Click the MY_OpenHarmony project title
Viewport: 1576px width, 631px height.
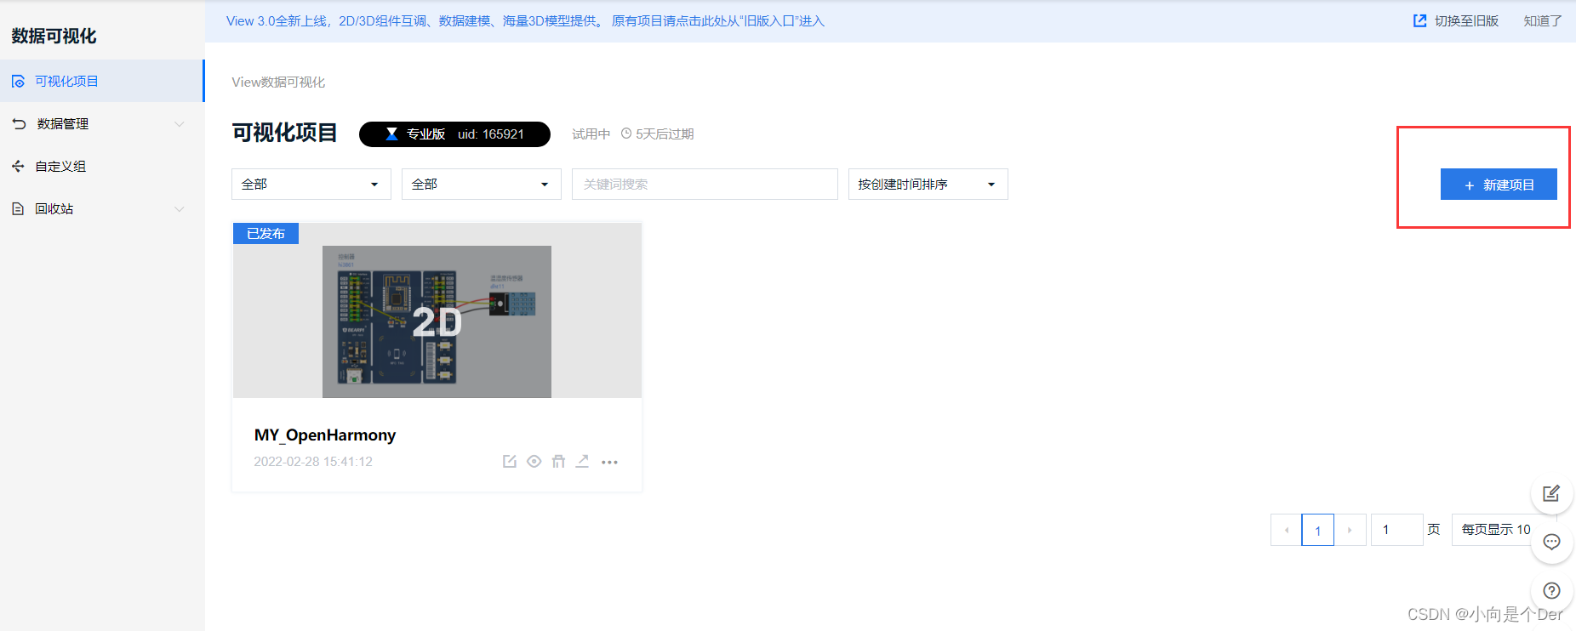325,435
